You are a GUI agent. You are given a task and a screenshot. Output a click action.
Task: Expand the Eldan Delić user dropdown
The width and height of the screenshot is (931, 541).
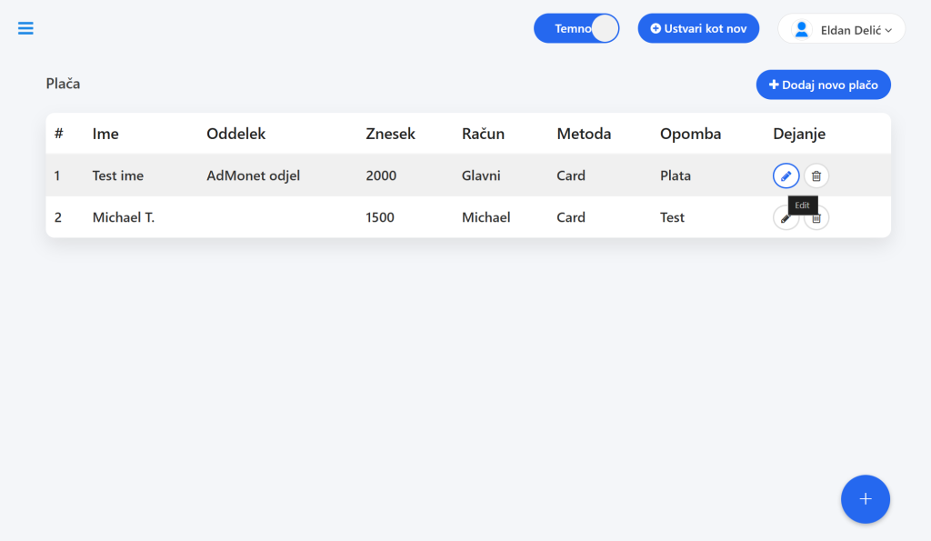841,29
